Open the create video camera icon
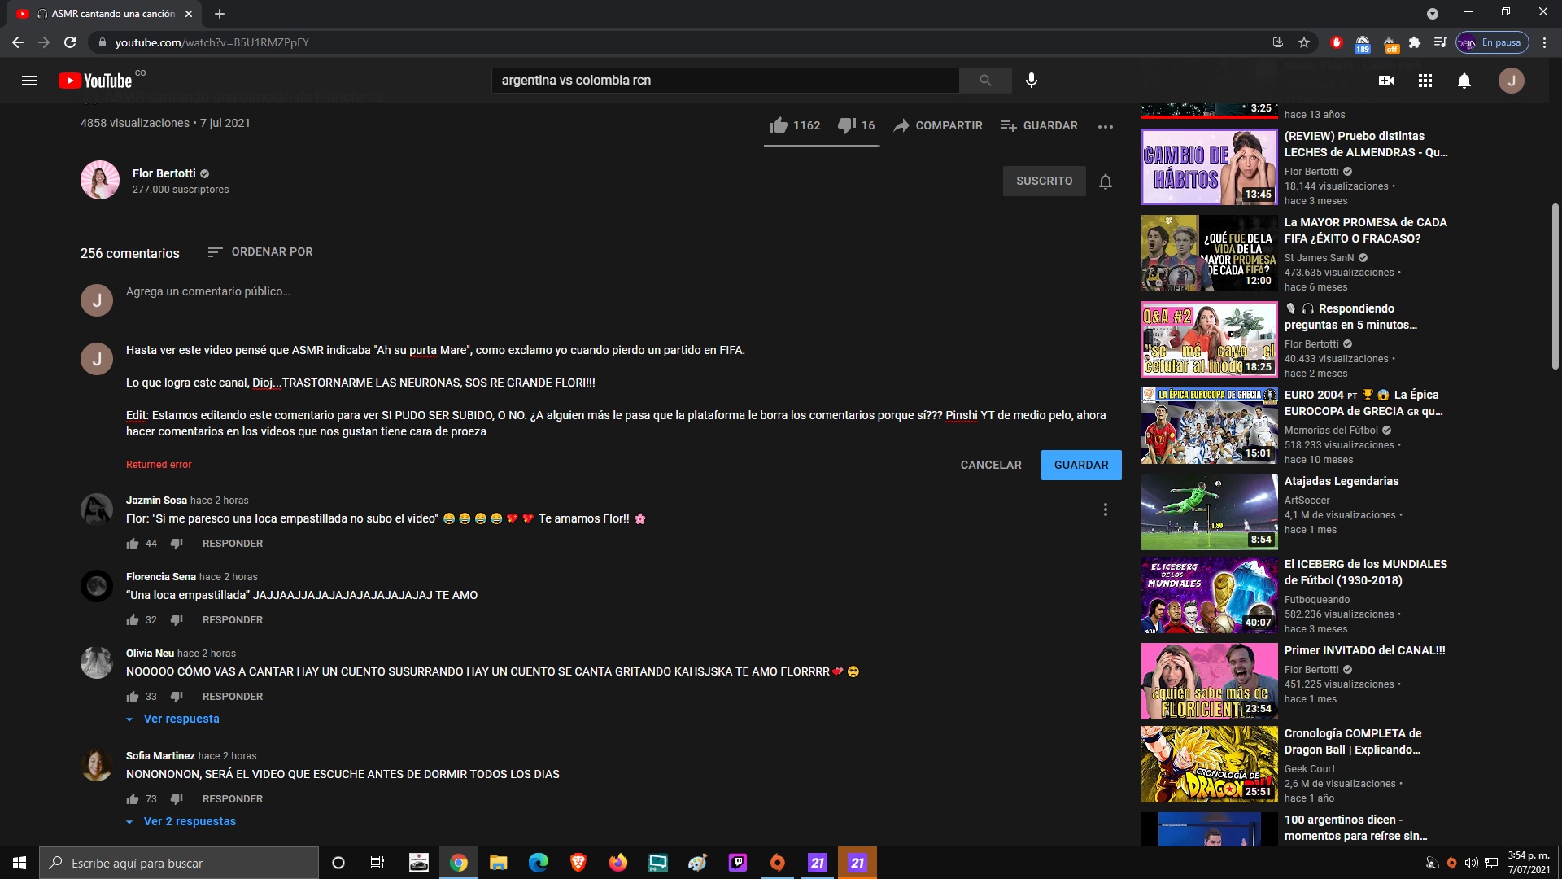 click(1386, 81)
